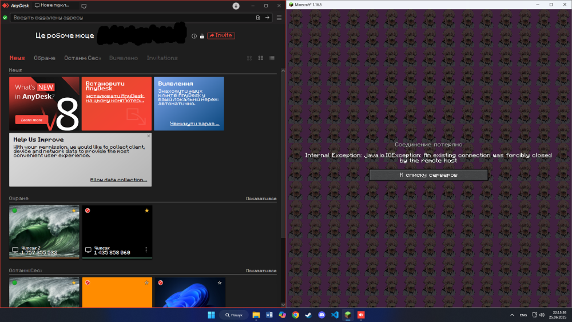Open the orange recent session thumbnail

pos(117,292)
